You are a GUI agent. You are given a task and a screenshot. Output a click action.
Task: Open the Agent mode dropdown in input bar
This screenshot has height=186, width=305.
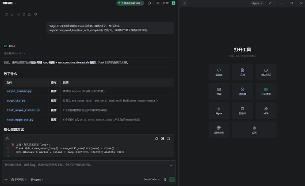(x=37, y=179)
